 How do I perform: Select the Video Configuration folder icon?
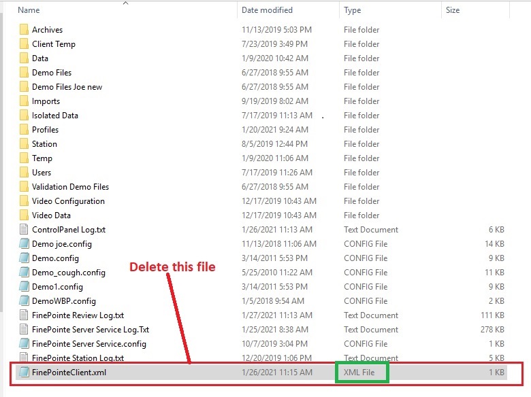24,201
